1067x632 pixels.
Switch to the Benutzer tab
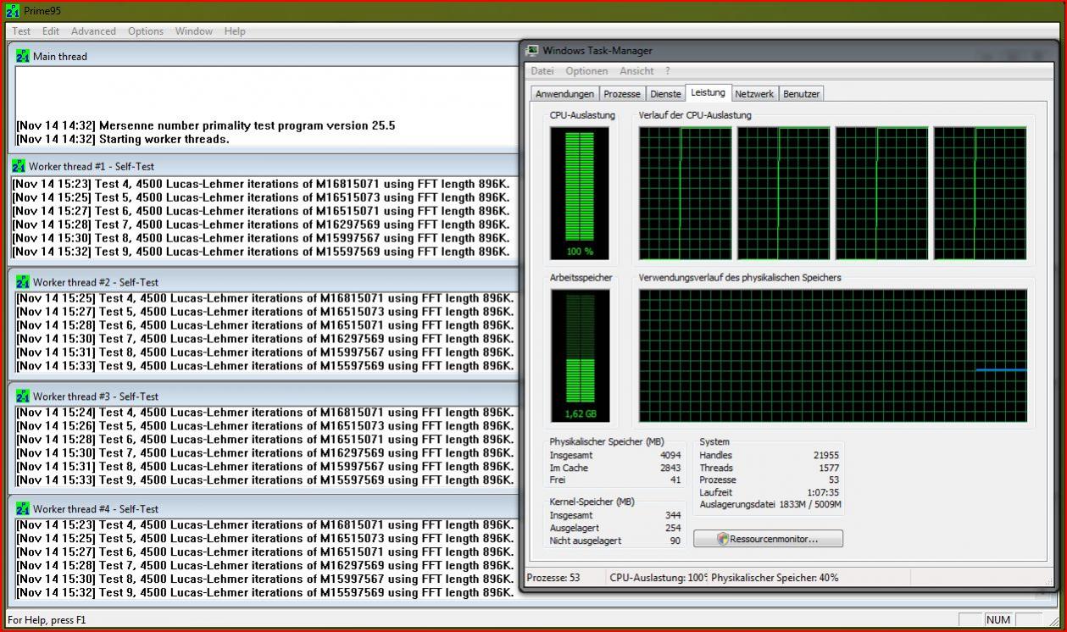[801, 94]
